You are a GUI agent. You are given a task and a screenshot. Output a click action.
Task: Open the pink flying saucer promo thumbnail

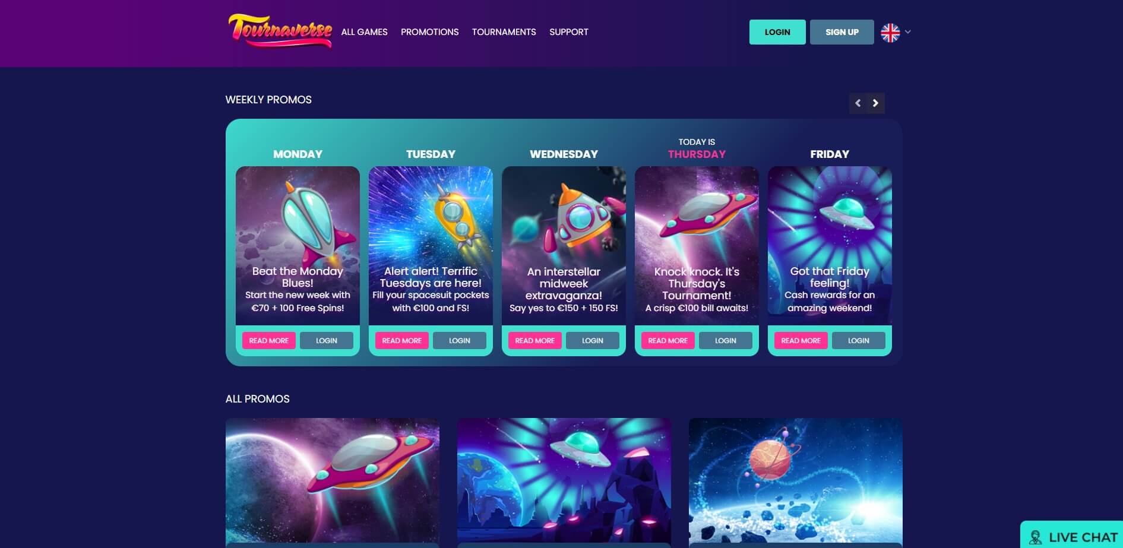pyautogui.click(x=333, y=481)
